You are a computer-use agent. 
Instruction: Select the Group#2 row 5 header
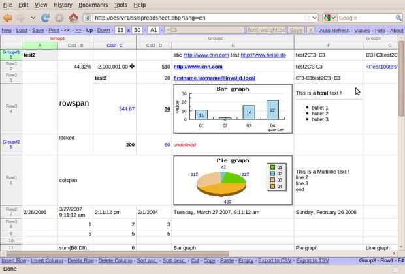[11, 144]
